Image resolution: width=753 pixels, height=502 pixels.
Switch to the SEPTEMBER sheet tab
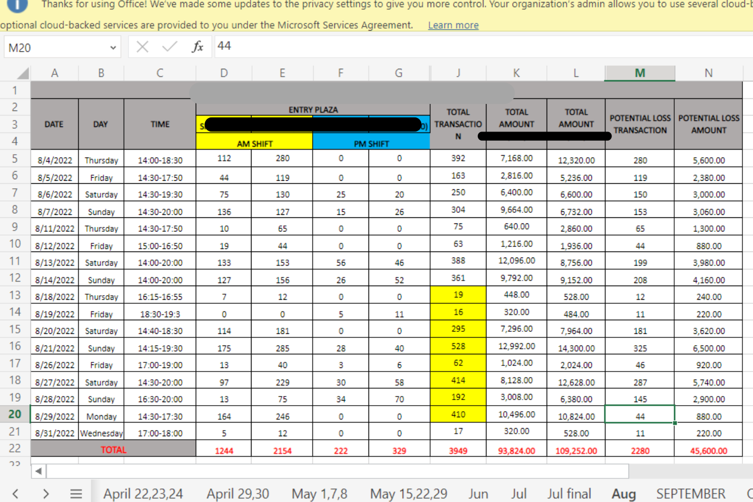(691, 494)
